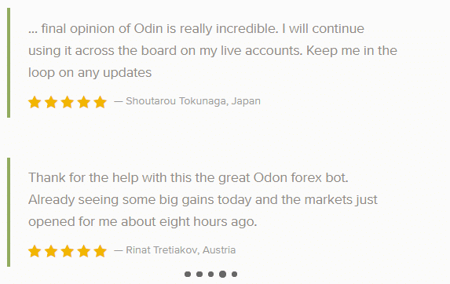Click fifth star in Shoutarou Tokunaga's rating

[101, 102]
